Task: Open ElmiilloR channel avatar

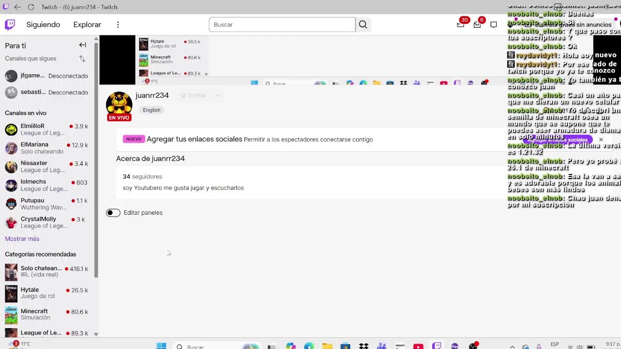Action: 11,129
